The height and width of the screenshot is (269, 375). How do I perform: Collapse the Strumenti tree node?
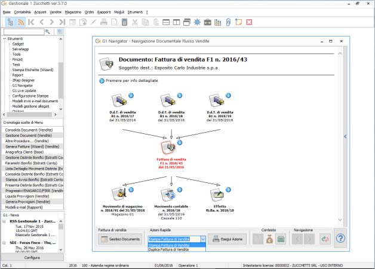pos(5,38)
